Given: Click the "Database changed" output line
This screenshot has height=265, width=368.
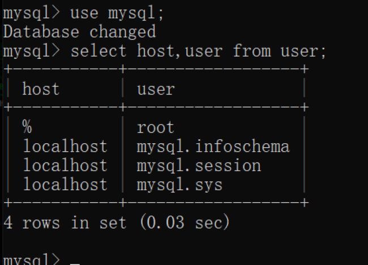Looking at the screenshot, I should (x=79, y=31).
